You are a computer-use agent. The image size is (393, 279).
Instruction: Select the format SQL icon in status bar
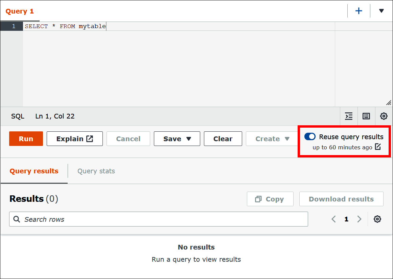tap(349, 116)
